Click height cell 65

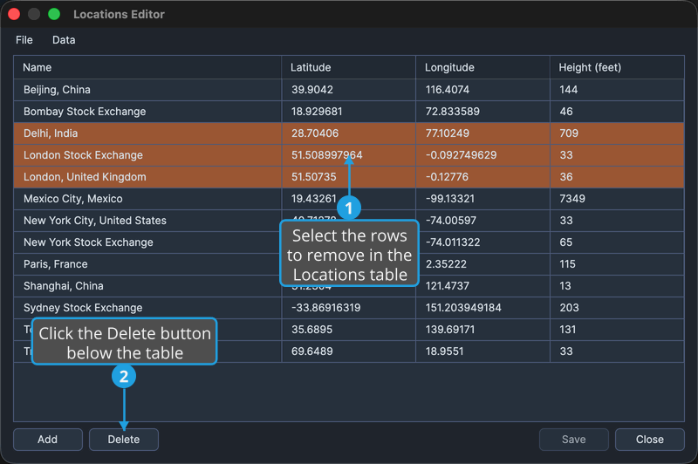[617, 242]
